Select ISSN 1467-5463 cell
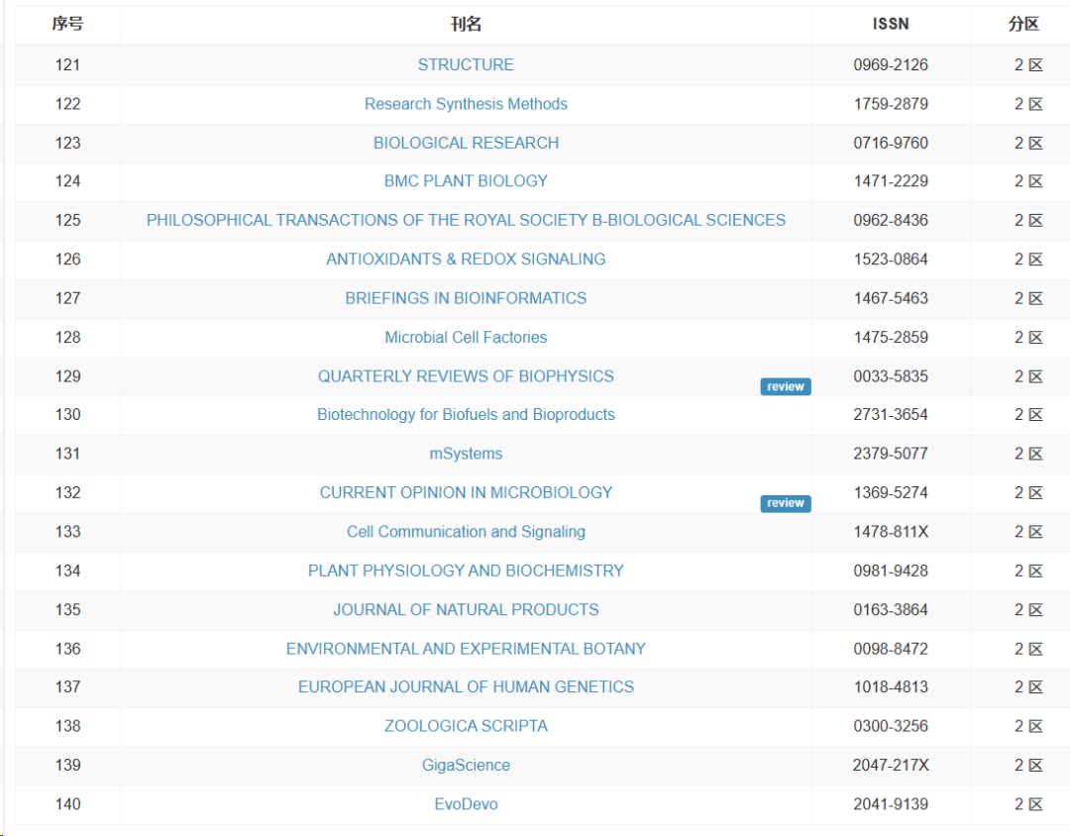This screenshot has height=836, width=1070. 891,298
